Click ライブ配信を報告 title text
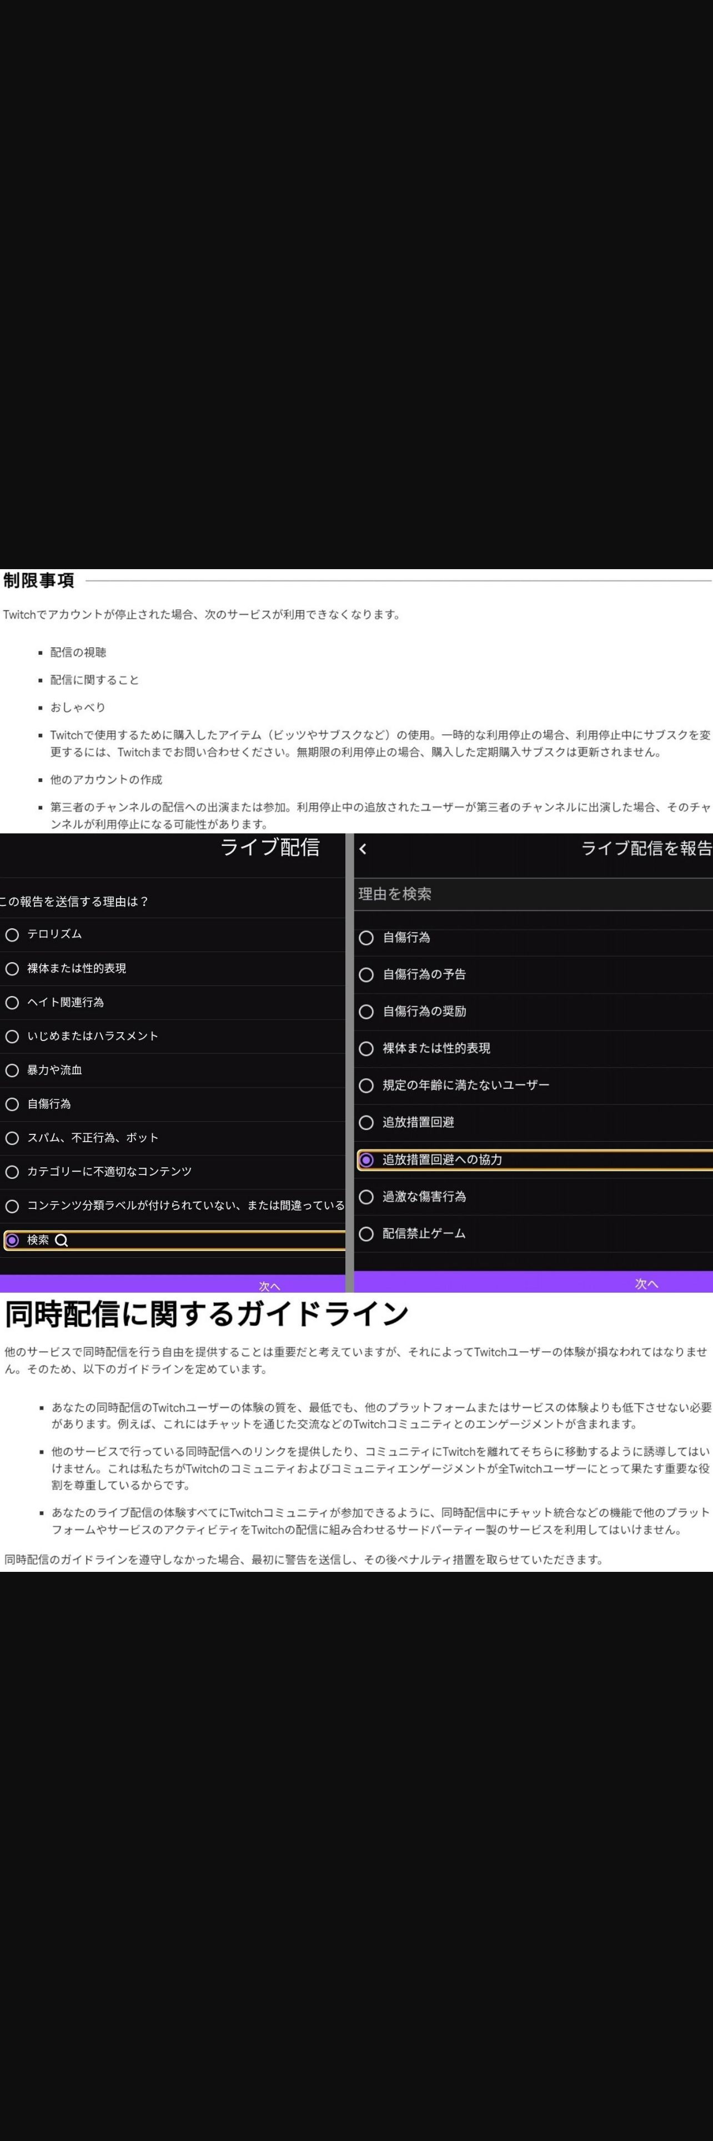This screenshot has height=2141, width=713. click(646, 848)
